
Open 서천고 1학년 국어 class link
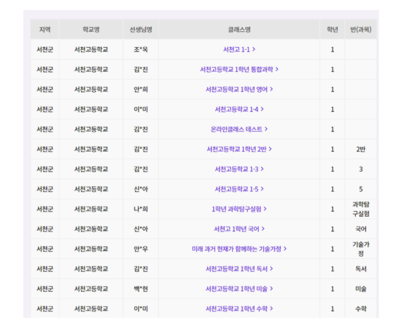239,229
